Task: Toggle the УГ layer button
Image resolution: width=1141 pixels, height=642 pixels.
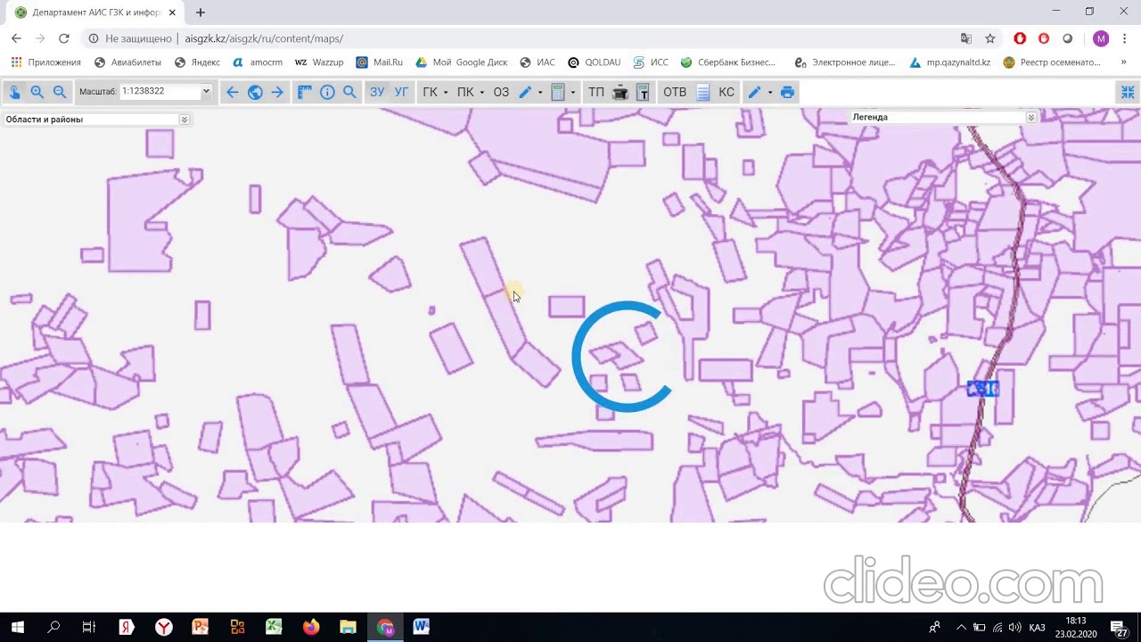Action: (x=402, y=92)
